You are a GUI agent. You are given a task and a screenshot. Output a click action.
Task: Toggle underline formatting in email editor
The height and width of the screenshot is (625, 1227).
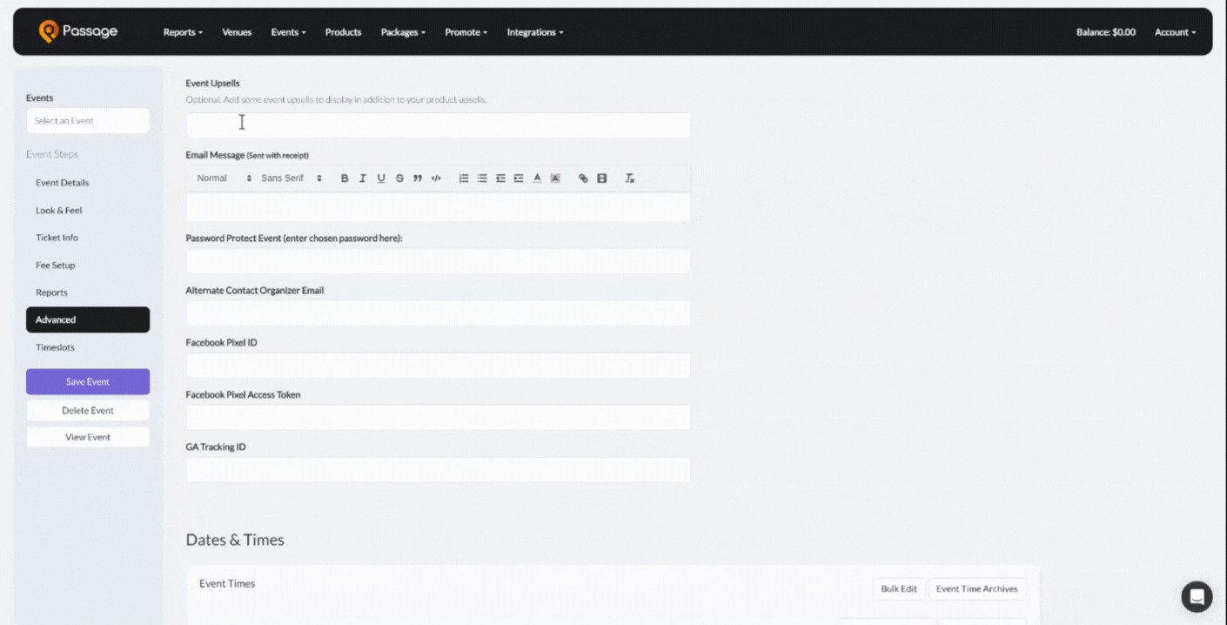click(381, 178)
